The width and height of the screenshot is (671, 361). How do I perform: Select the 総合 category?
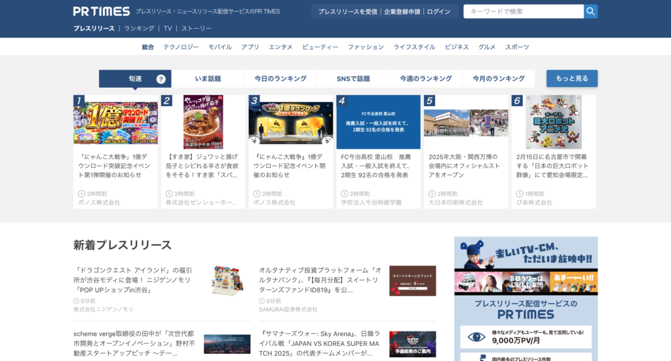coord(147,47)
